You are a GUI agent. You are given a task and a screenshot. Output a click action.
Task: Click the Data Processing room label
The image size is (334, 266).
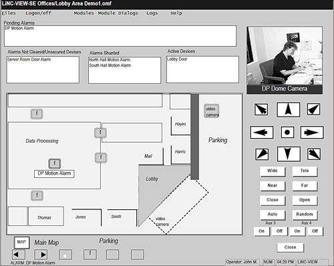(x=42, y=141)
